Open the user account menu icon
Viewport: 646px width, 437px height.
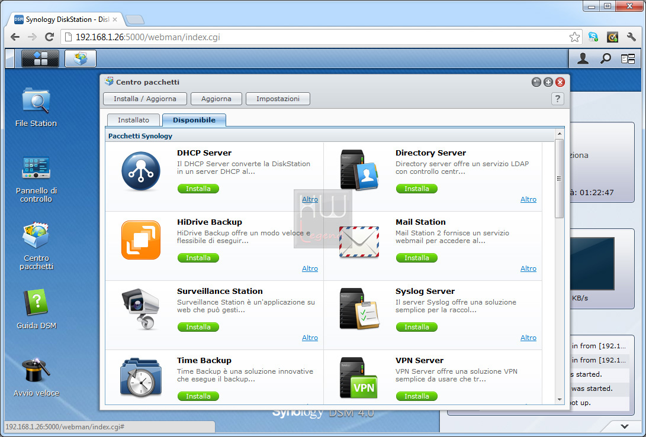583,59
